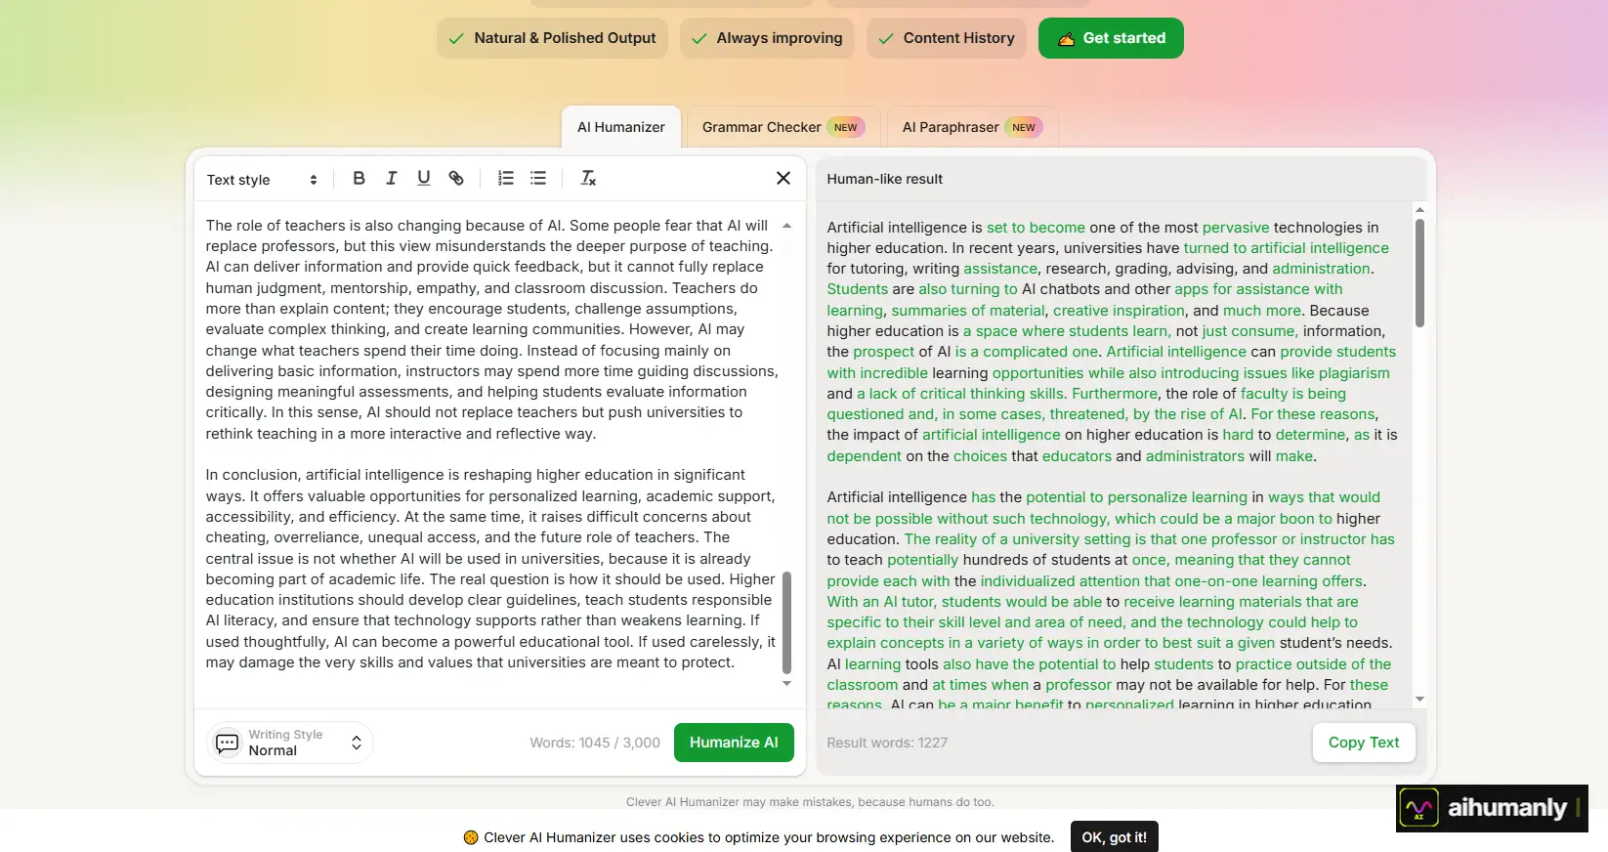Click the checkmark beside Natural & Polished Output
1608x852 pixels.
456,39
